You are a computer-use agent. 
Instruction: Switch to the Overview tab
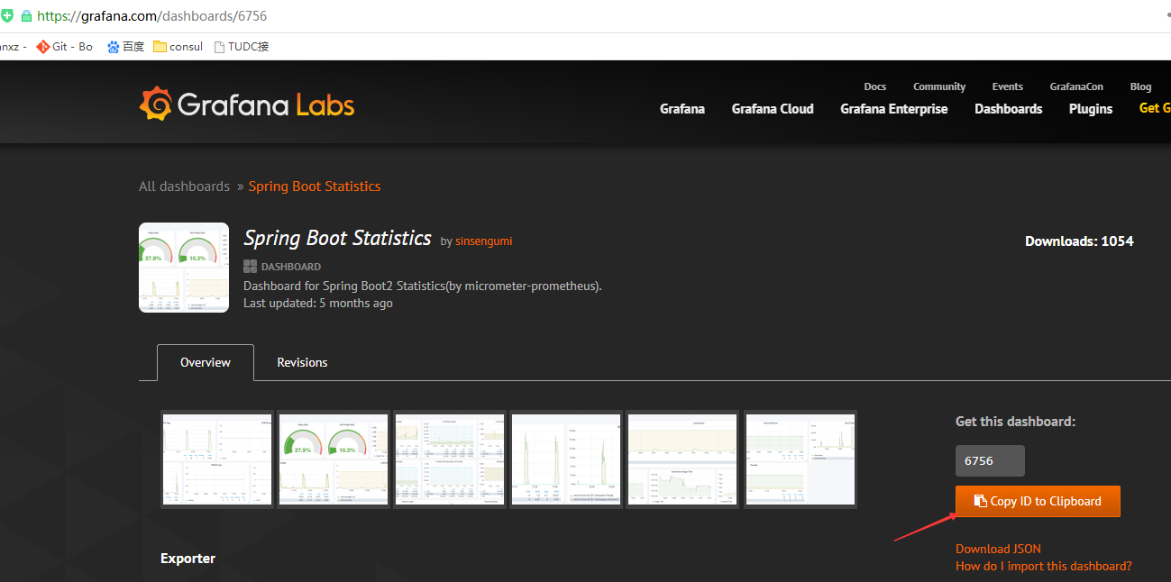click(206, 362)
